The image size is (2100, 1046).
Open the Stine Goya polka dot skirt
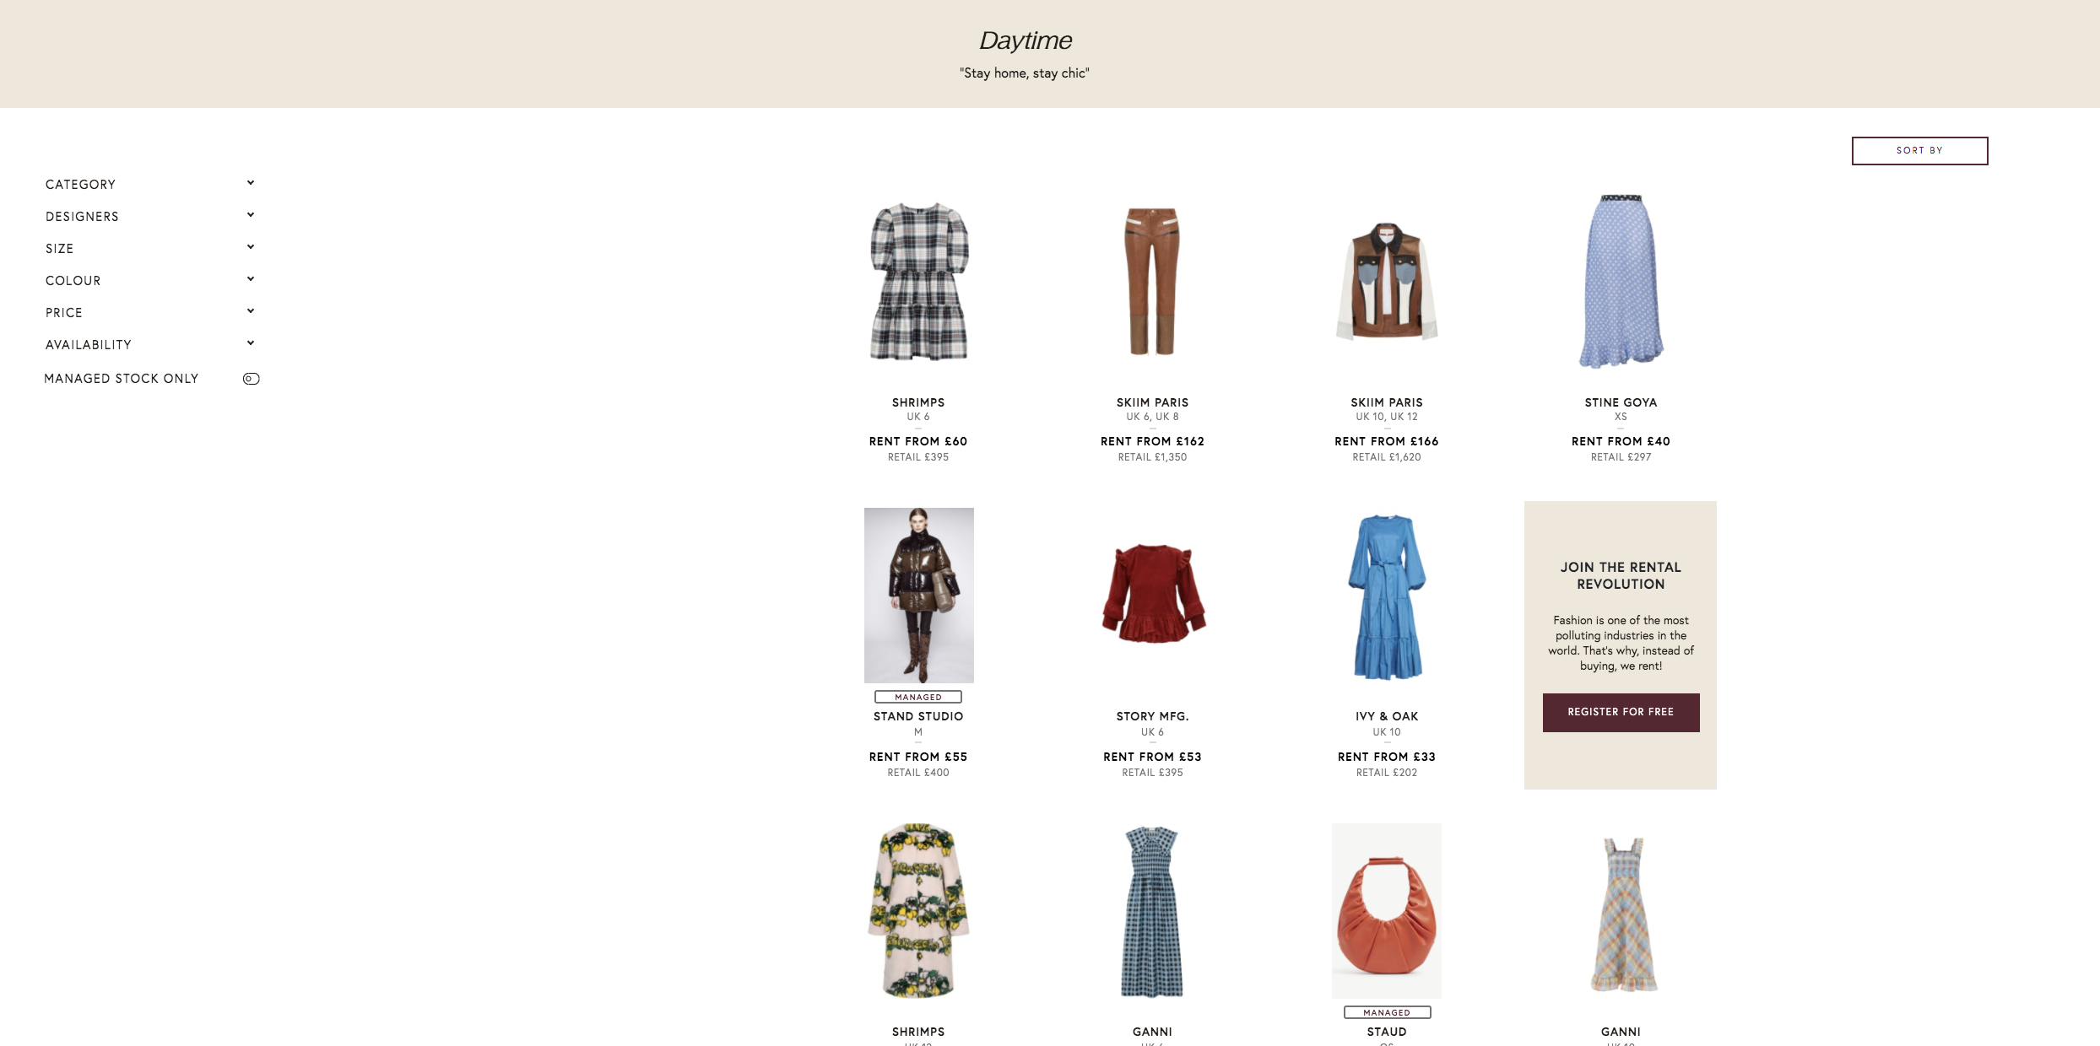1621,282
